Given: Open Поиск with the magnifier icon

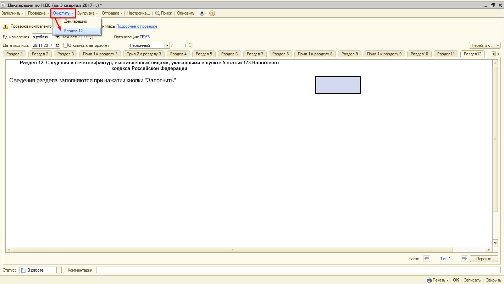Looking at the screenshot, I should 164,13.
